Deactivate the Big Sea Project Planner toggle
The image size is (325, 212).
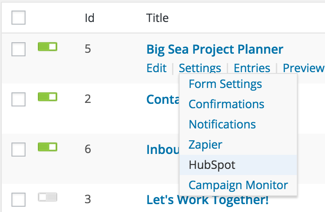(x=48, y=47)
